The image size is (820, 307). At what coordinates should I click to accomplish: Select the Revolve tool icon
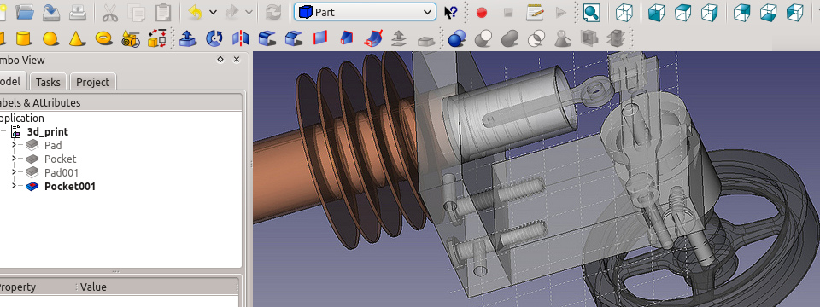(x=214, y=38)
